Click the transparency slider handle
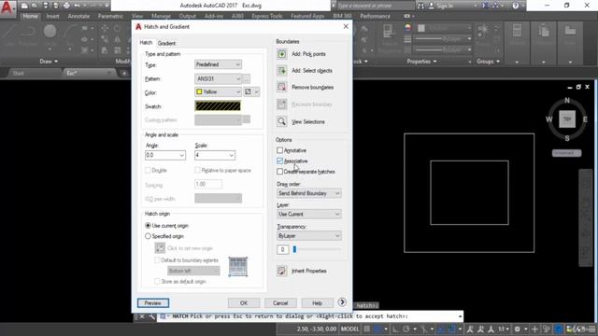 pyautogui.click(x=294, y=249)
